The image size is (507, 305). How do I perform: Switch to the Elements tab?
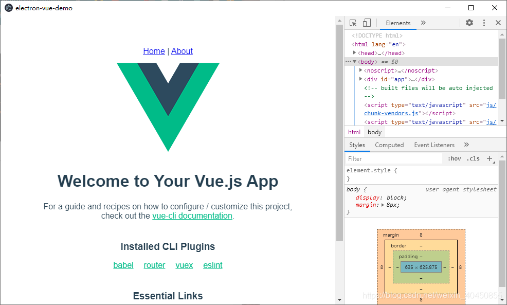click(x=398, y=23)
